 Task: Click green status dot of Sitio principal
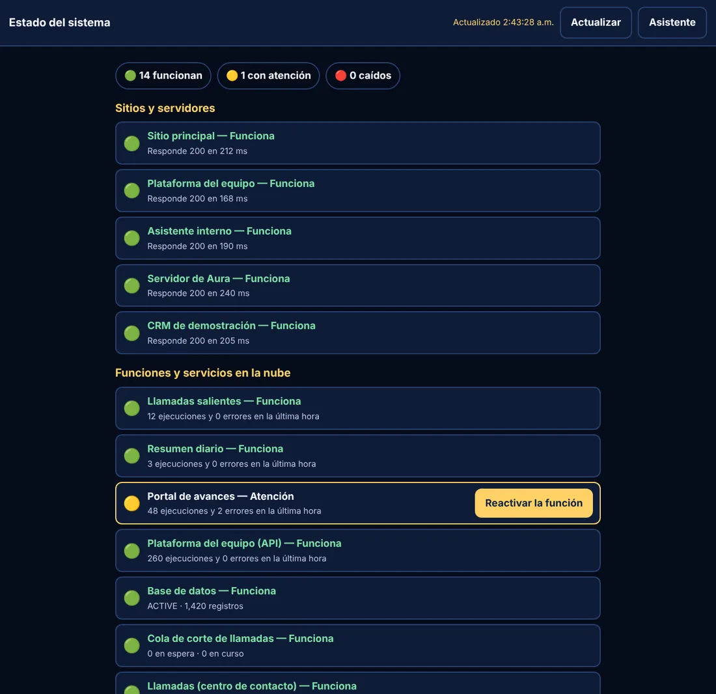point(132,143)
